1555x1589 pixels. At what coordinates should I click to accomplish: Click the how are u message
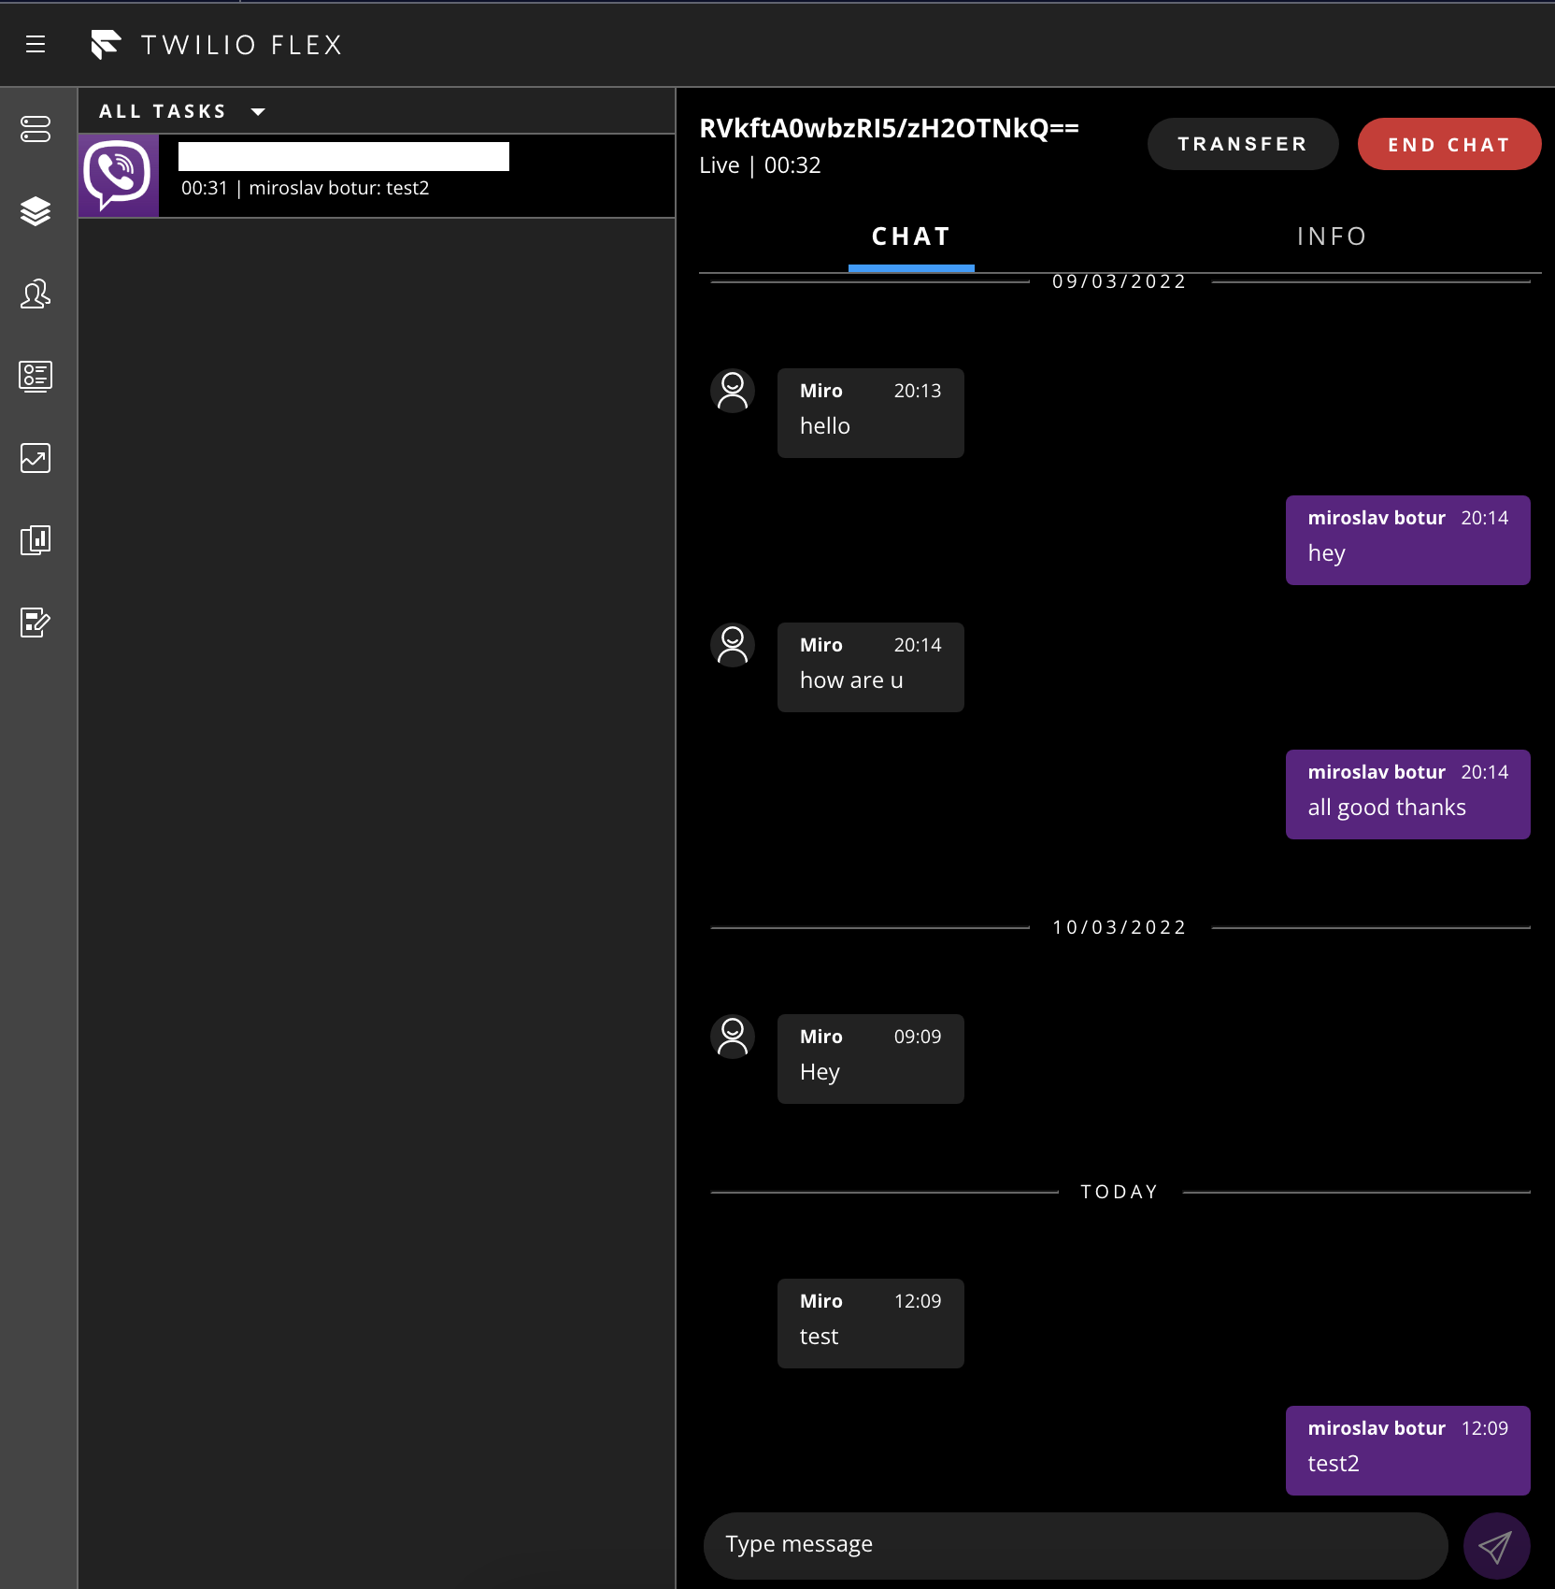pos(871,667)
